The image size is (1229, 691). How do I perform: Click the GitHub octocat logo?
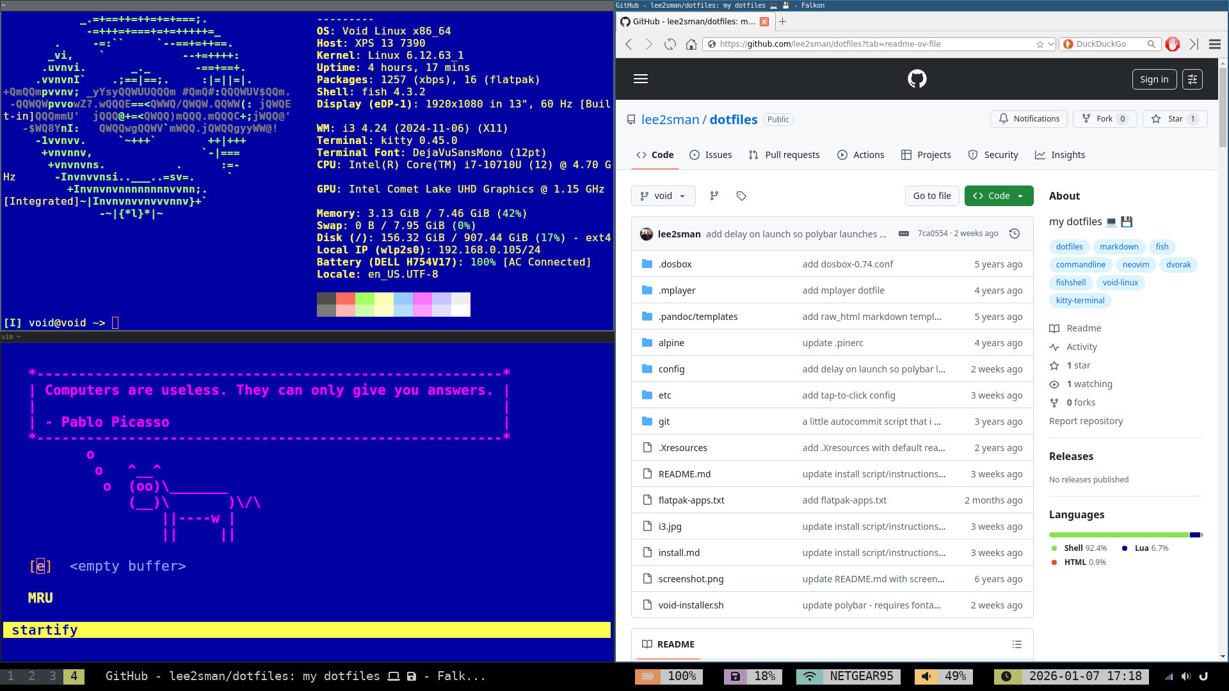(917, 79)
